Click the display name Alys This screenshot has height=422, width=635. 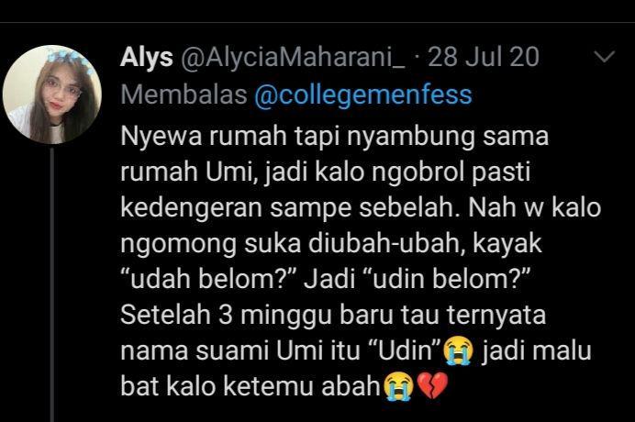coord(147,57)
